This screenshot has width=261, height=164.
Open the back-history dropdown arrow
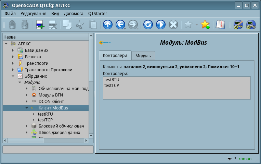point(125,29)
